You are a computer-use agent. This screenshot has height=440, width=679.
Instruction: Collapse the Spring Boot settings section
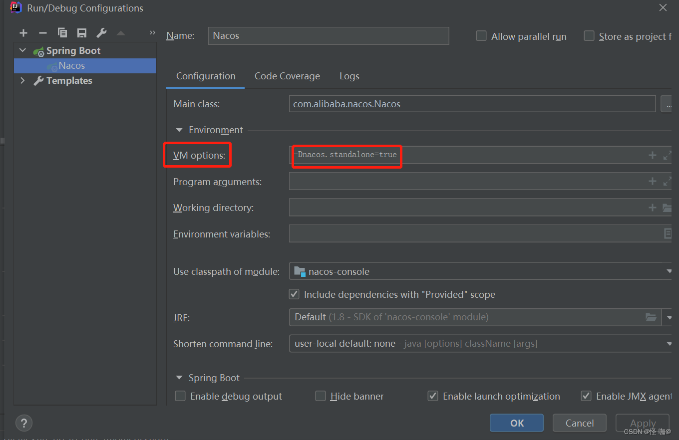[179, 378]
